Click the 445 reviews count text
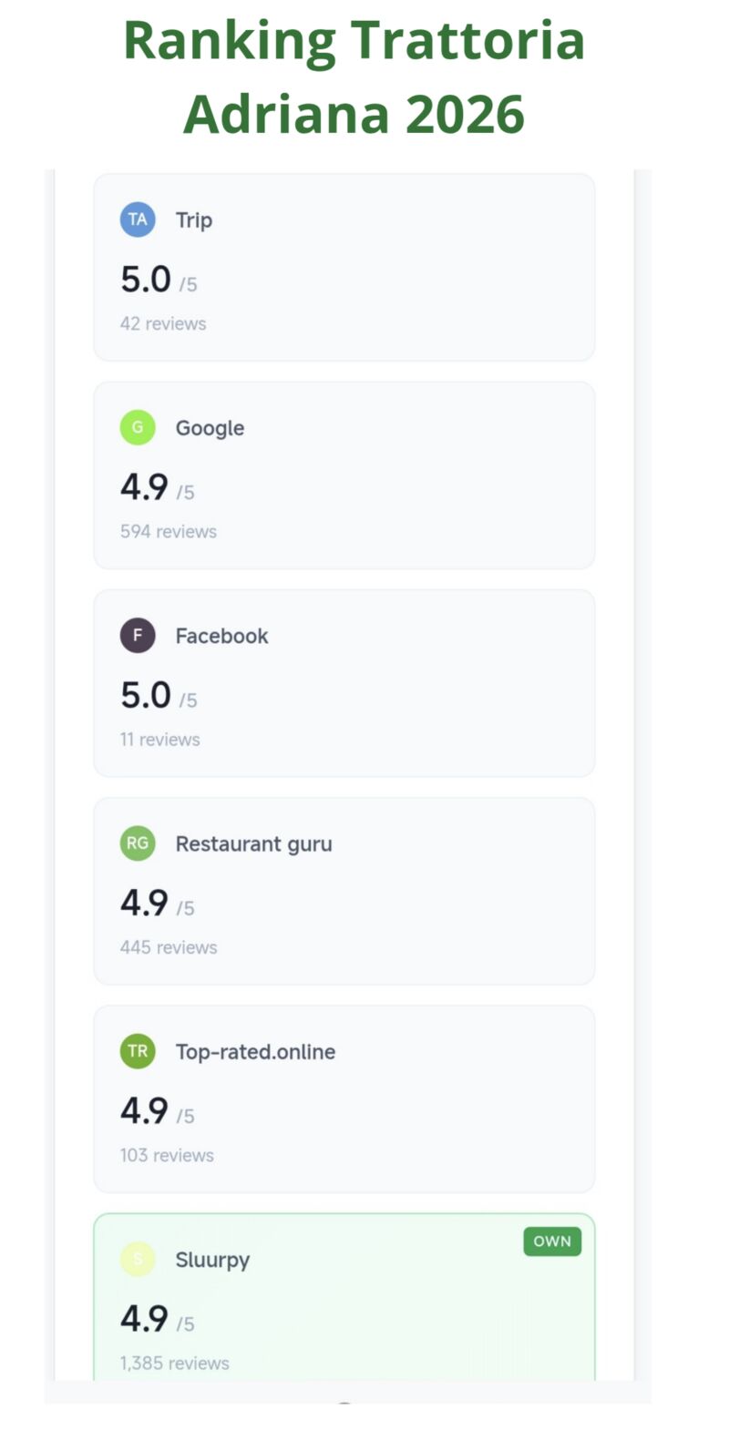The height and width of the screenshot is (1430, 729). click(169, 947)
